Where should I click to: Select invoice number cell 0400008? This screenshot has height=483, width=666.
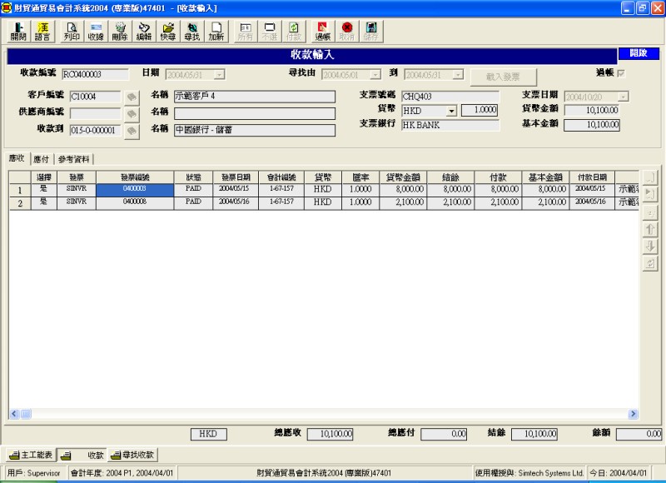click(x=134, y=202)
